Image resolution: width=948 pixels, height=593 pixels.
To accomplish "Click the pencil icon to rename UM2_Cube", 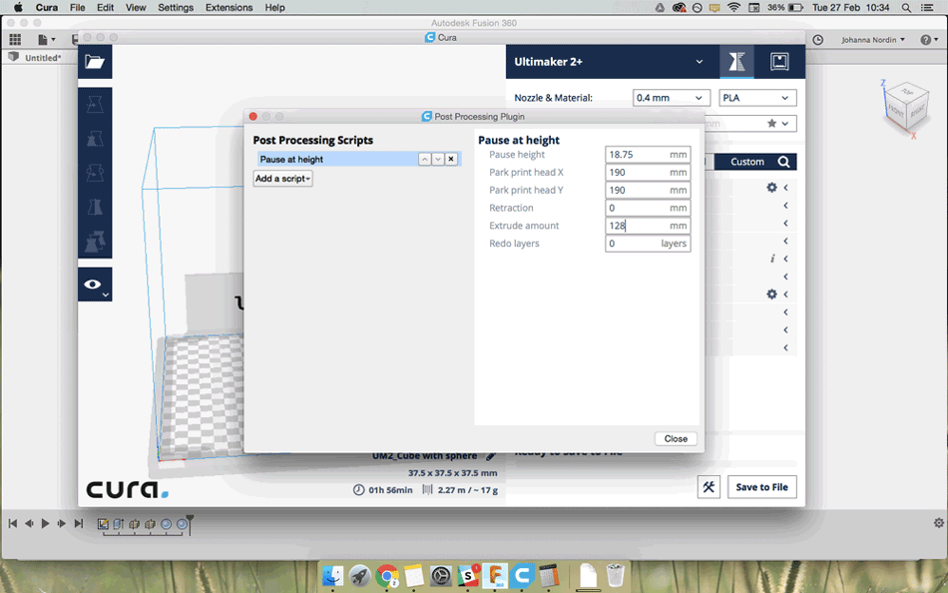I will pos(491,455).
